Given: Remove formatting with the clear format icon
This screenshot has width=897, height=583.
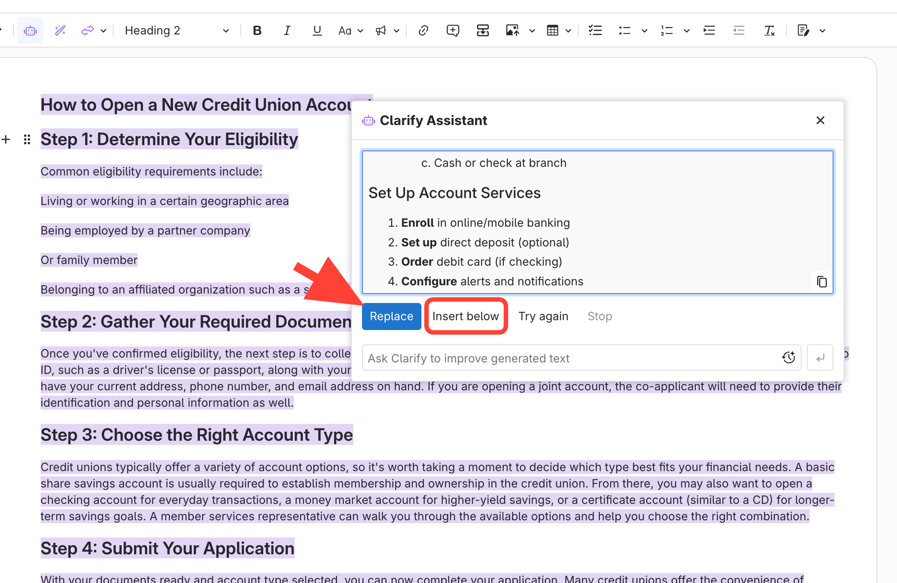Looking at the screenshot, I should [769, 30].
